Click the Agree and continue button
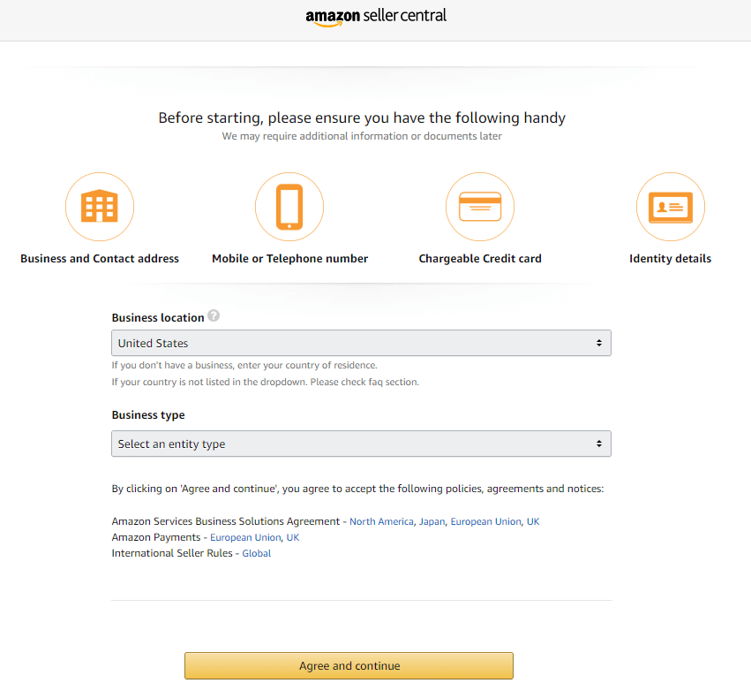751x683 pixels. [x=349, y=665]
